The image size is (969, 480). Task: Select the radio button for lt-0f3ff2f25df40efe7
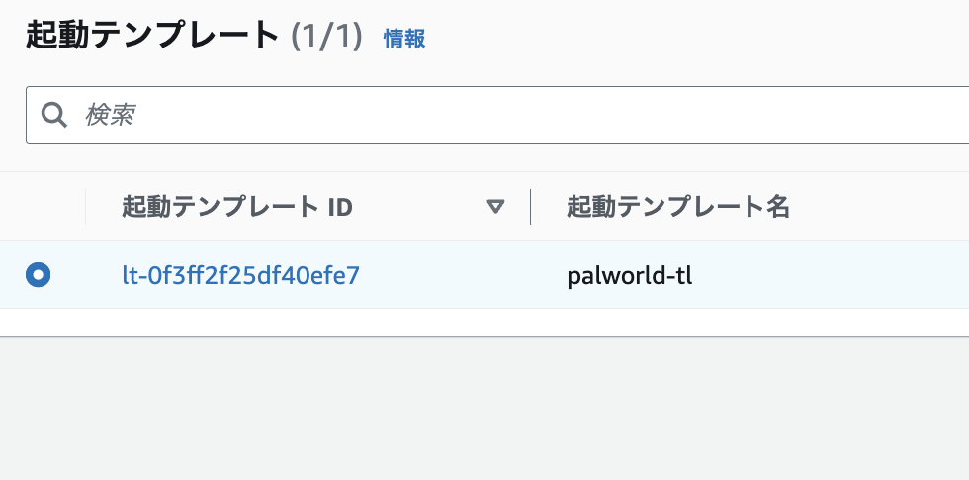point(39,274)
